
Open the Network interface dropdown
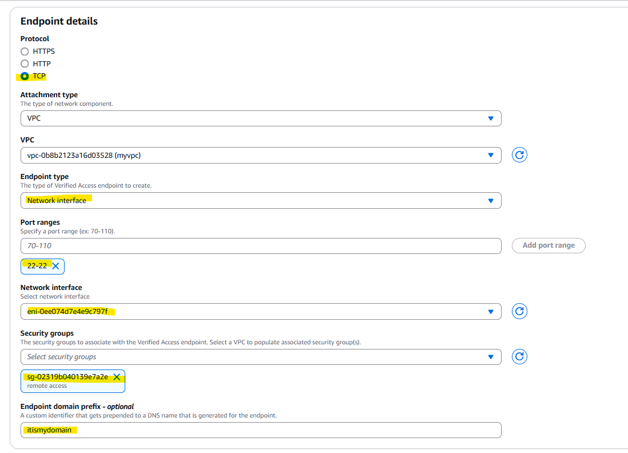tap(260, 312)
